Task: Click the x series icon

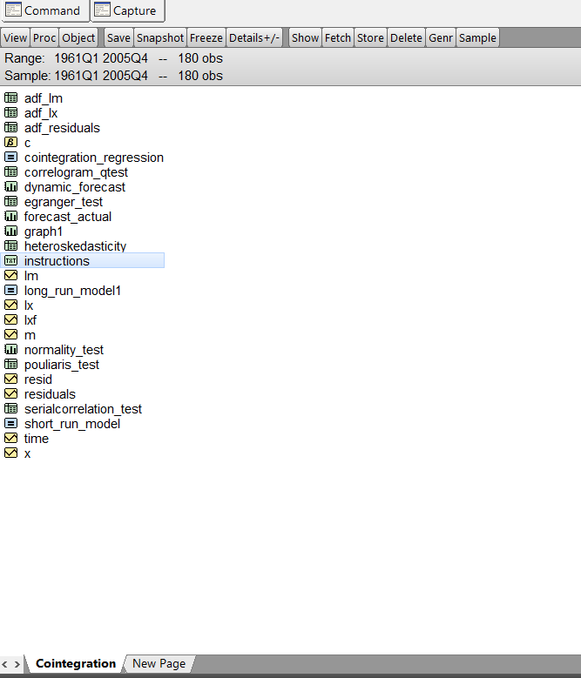Action: click(10, 453)
